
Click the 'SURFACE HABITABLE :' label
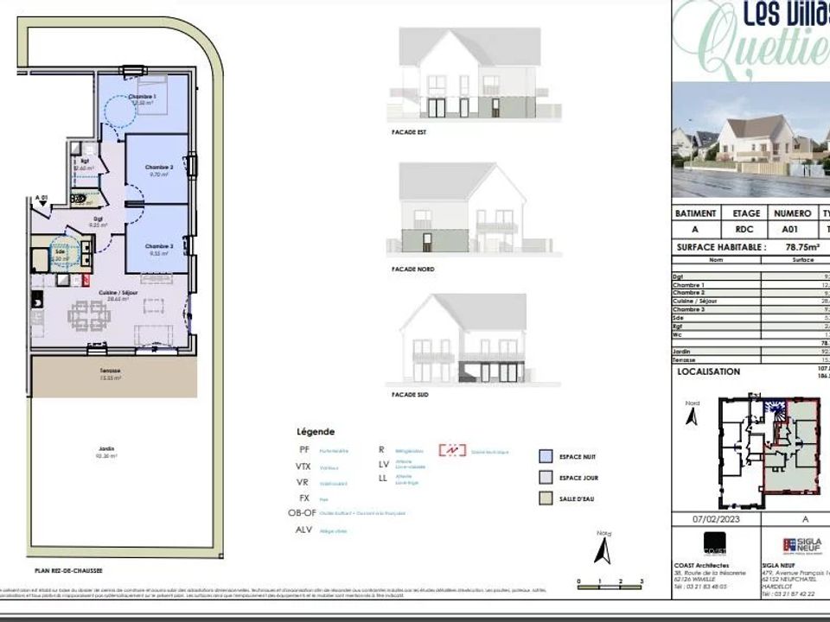click(x=721, y=247)
